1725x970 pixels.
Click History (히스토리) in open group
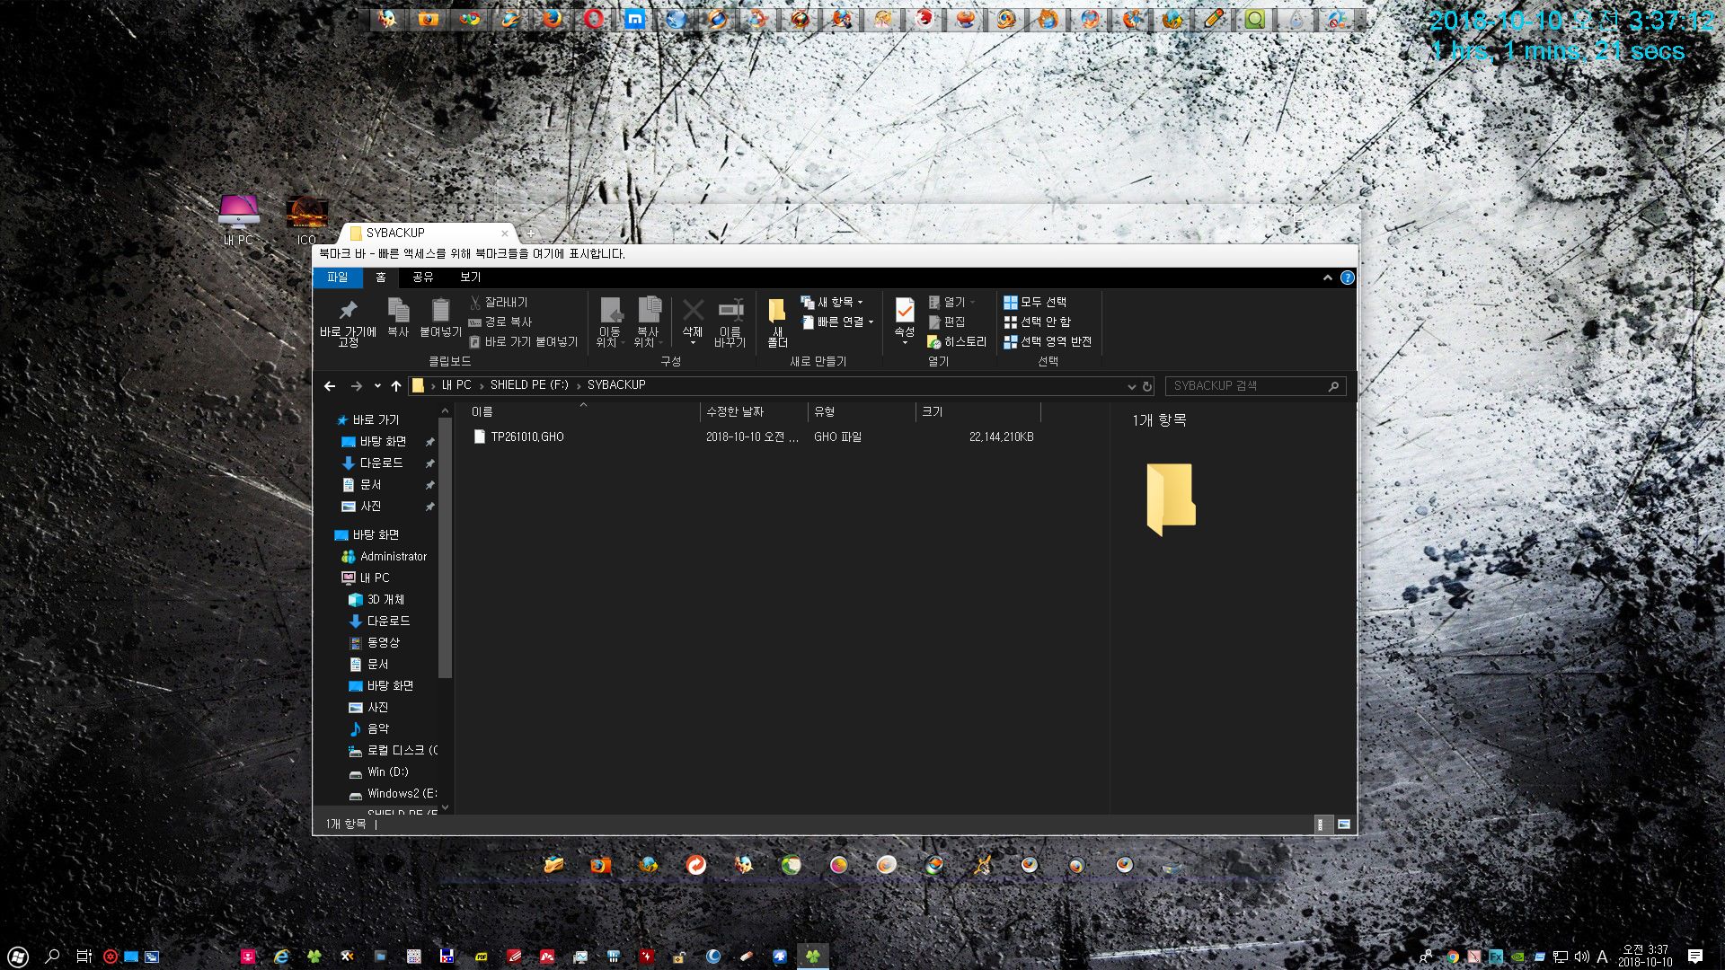point(957,342)
